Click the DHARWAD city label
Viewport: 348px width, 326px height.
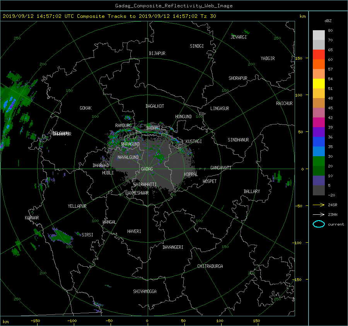(101, 166)
